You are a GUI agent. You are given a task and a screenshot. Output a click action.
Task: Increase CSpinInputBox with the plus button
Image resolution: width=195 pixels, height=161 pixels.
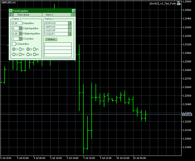click(21, 27)
